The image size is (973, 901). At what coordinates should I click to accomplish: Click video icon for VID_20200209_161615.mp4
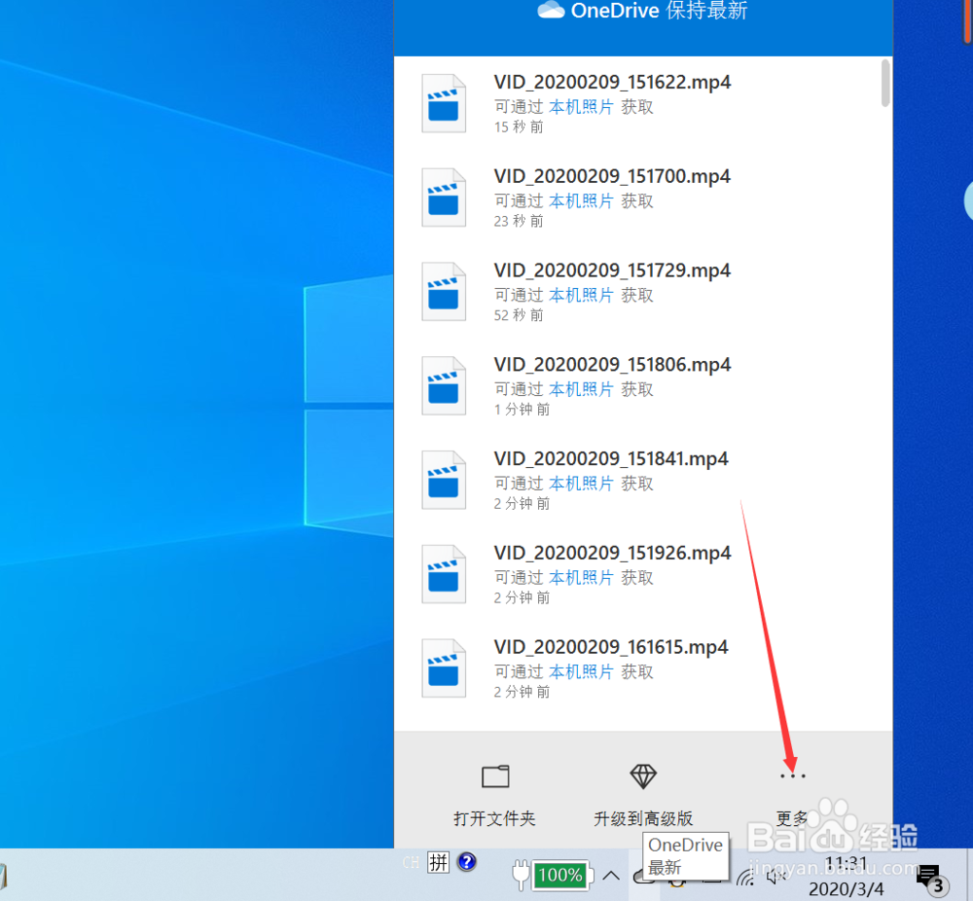pos(444,668)
